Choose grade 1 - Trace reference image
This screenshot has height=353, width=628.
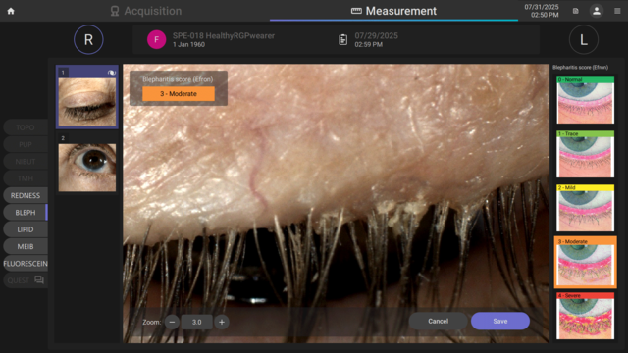click(585, 154)
